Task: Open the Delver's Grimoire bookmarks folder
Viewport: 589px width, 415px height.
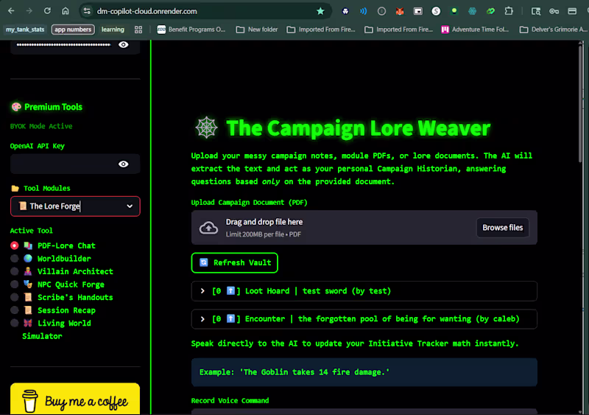Action: pyautogui.click(x=553, y=29)
